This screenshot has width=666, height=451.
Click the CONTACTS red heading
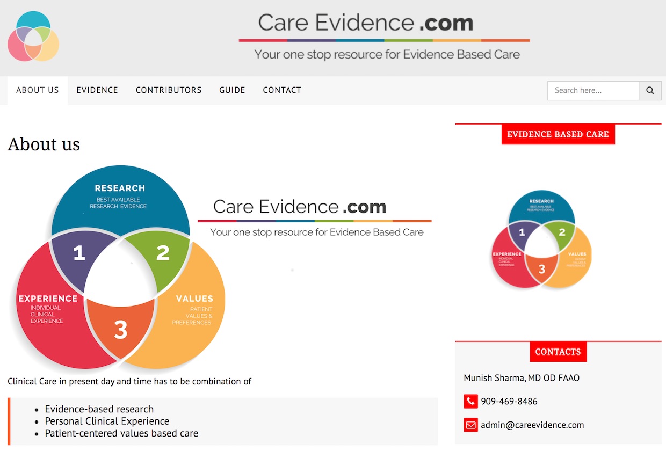point(558,352)
